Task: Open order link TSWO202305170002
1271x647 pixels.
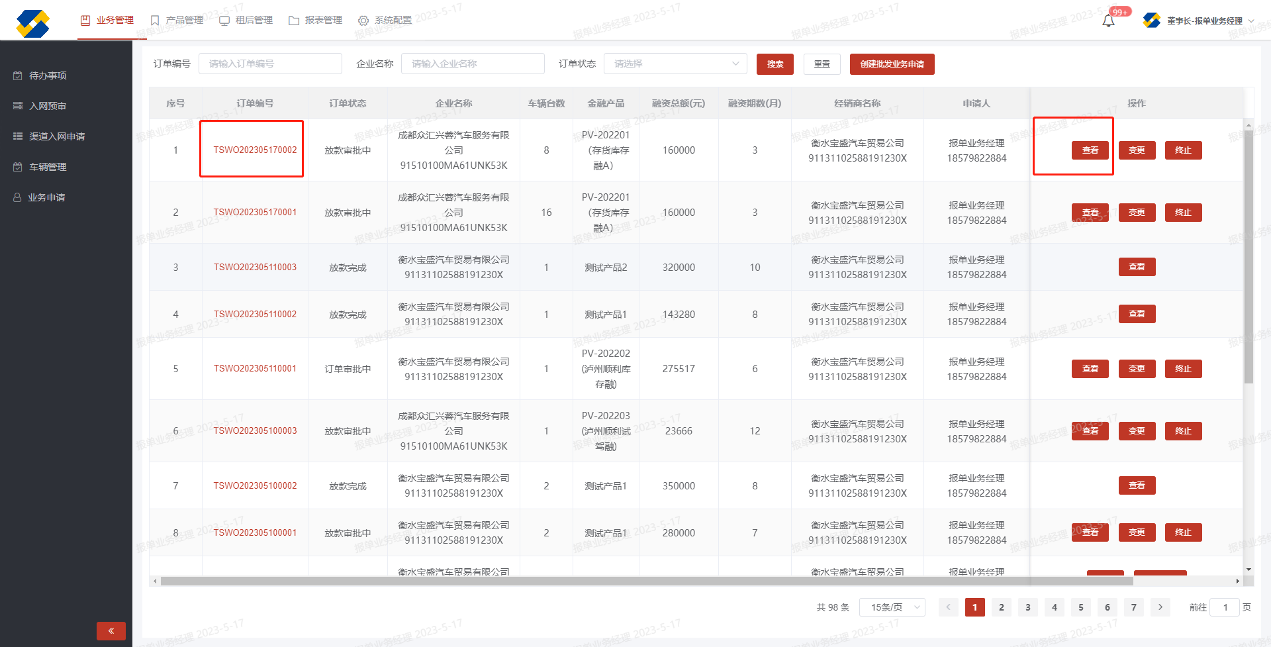Action: (x=255, y=150)
